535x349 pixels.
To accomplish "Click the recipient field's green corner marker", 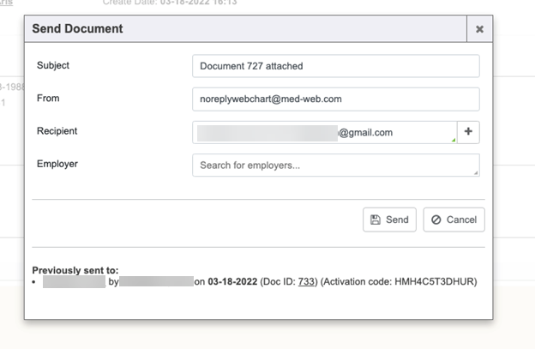I will pyautogui.click(x=454, y=140).
